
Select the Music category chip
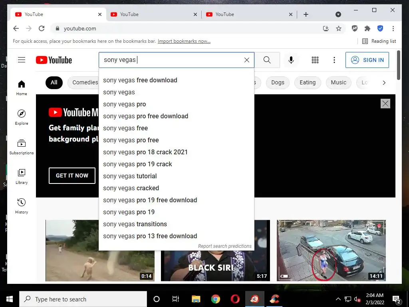point(339,82)
